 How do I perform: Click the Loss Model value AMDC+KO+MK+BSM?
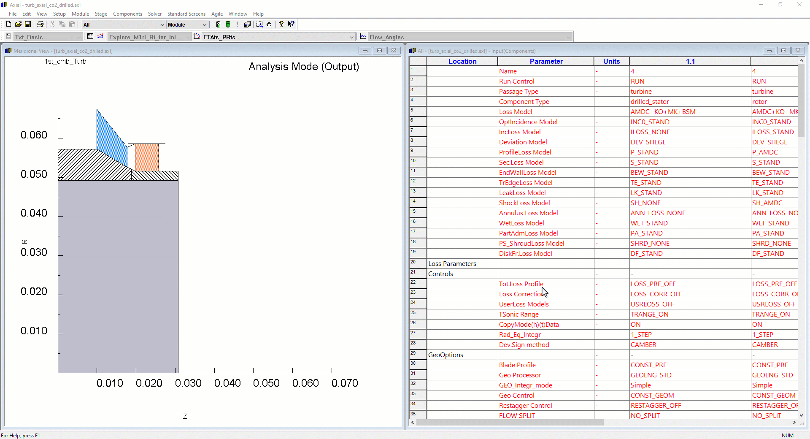pos(663,112)
